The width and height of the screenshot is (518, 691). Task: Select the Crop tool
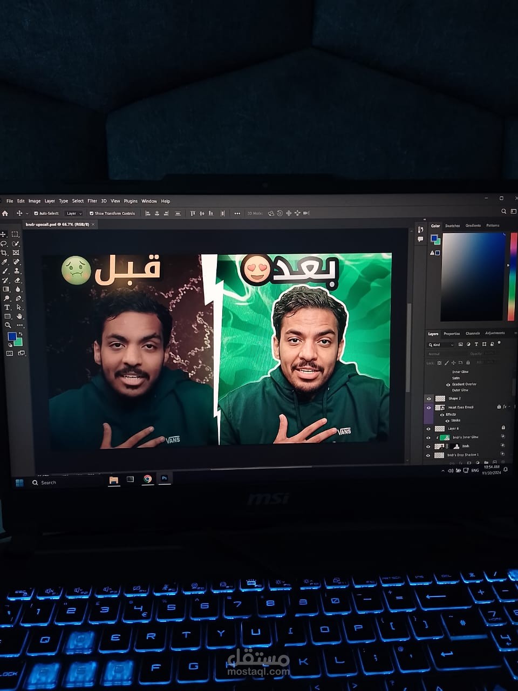[x=4, y=253]
